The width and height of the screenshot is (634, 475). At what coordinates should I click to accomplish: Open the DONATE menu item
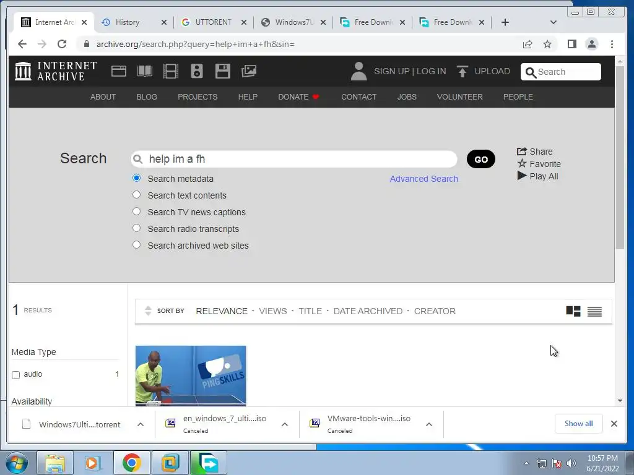[299, 97]
